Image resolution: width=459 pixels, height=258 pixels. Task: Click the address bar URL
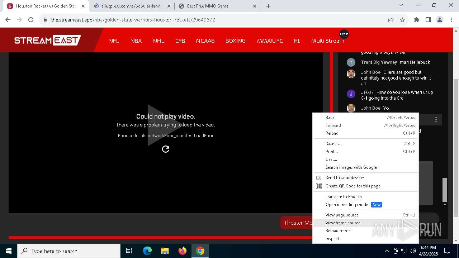pyautogui.click(x=133, y=20)
